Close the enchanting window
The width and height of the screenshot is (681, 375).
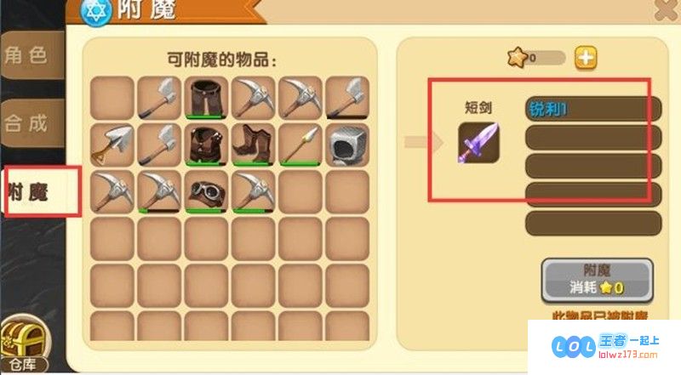[666, 9]
